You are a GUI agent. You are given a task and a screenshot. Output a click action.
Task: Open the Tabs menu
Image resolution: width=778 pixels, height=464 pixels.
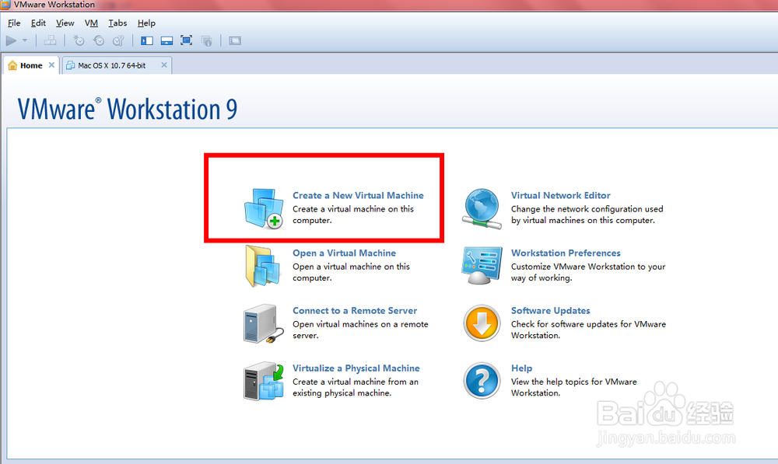[117, 23]
